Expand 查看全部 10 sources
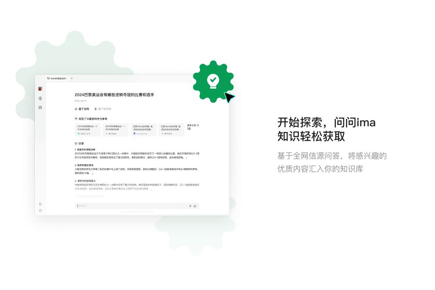Image resolution: width=435 pixels, height=290 pixels. [192, 127]
